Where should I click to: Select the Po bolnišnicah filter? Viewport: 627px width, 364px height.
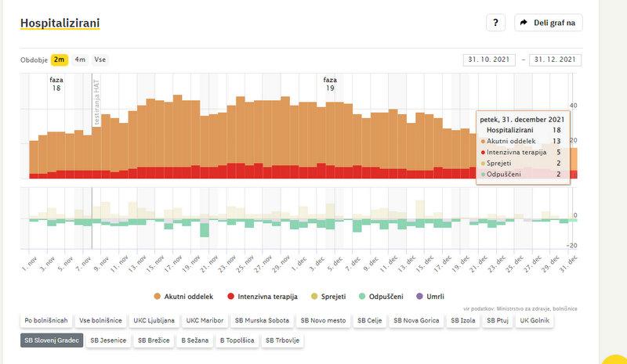(x=45, y=320)
